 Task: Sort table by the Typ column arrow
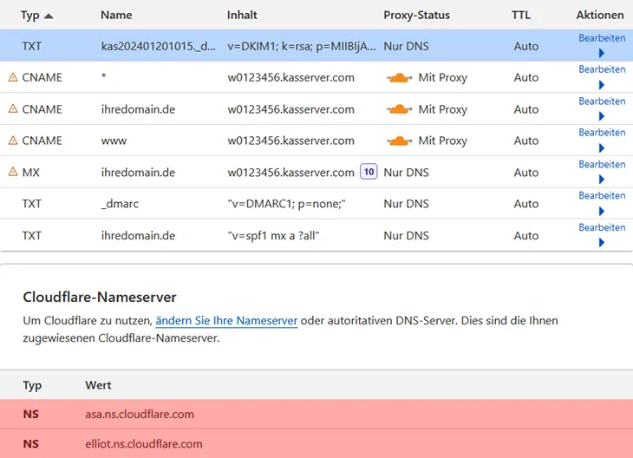tap(49, 16)
